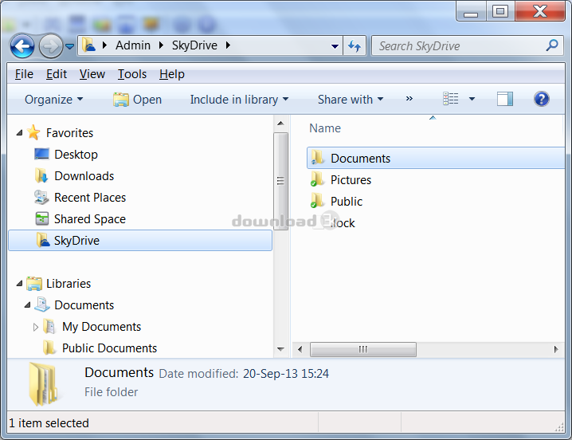Screen dimensions: 572x440
Task: Toggle the preview pane icon
Action: [x=505, y=99]
